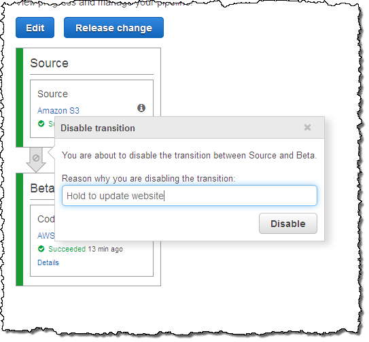Open the partially hidden AWS provider link
369x342 pixels.
46,235
